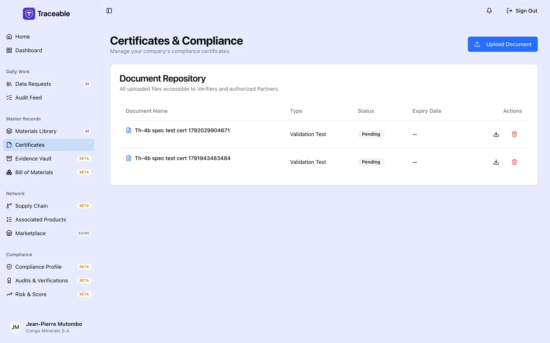Open Associated Products page

[49, 220]
